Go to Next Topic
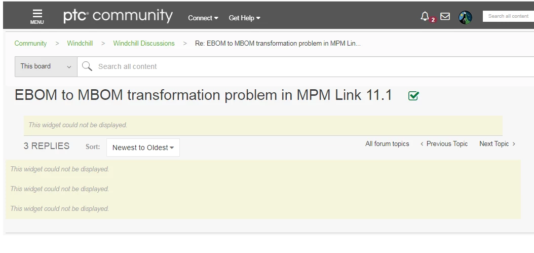This screenshot has height=253, width=534. tap(497, 144)
